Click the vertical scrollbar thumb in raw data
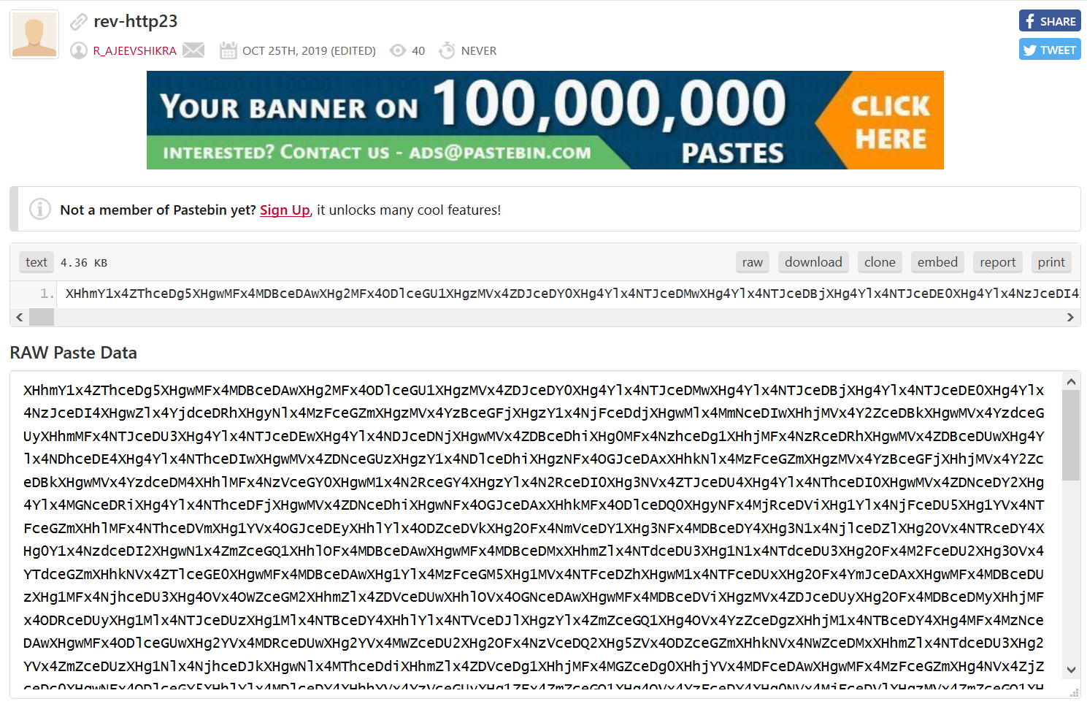Viewport: 1087px width, 704px height. (1071, 435)
